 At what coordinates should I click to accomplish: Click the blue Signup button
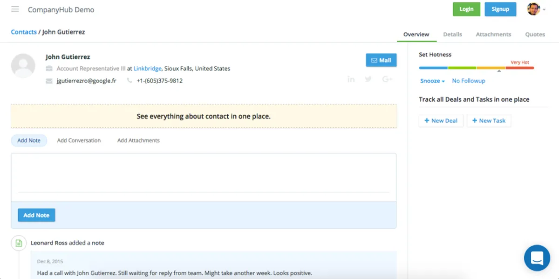500,9
